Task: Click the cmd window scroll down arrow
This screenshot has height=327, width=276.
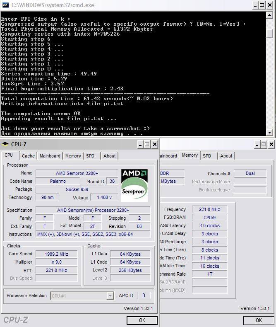Action: click(x=269, y=132)
